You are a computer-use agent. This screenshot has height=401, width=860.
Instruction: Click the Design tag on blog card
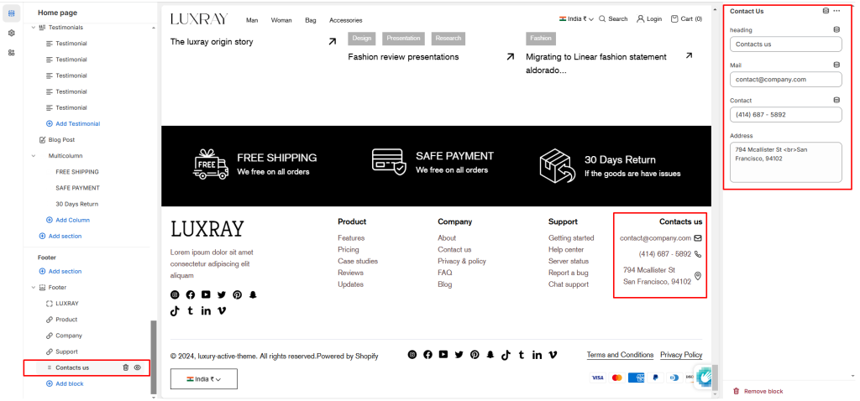[361, 38]
